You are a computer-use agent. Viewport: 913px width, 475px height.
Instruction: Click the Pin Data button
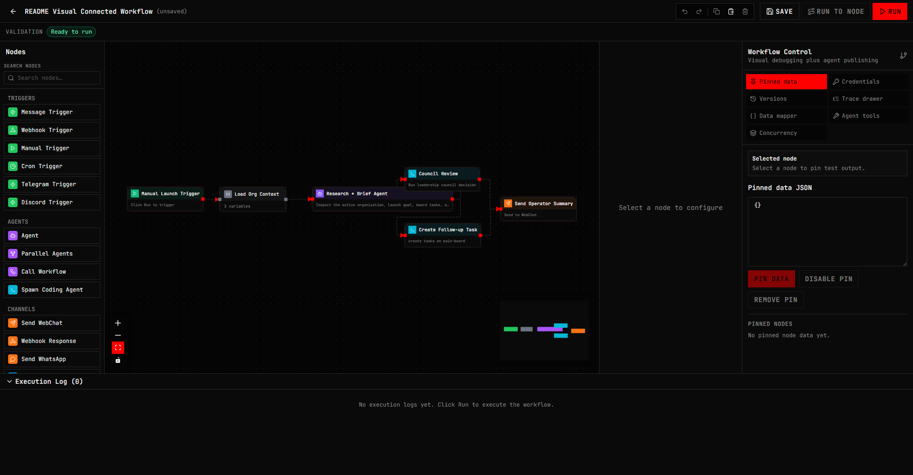(771, 279)
